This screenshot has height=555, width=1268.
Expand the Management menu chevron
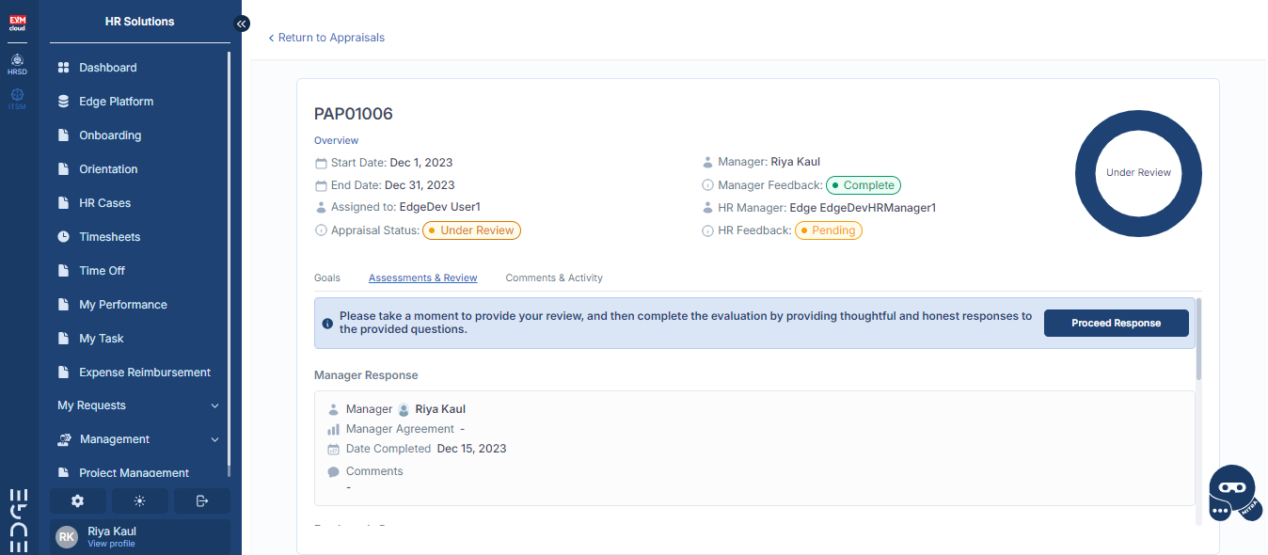[x=214, y=439]
